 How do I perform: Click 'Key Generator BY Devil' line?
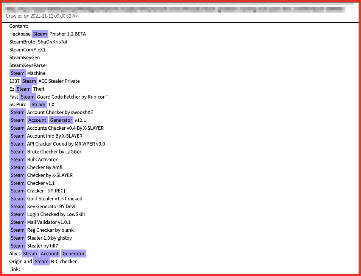point(52,206)
